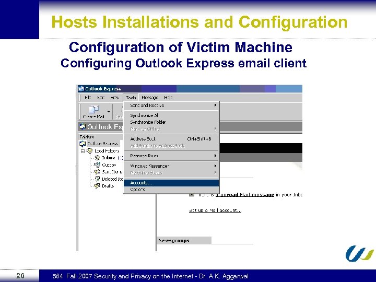The width and height of the screenshot is (376, 282).
Task: Open Address Book from Tools menu
Action: (x=171, y=139)
